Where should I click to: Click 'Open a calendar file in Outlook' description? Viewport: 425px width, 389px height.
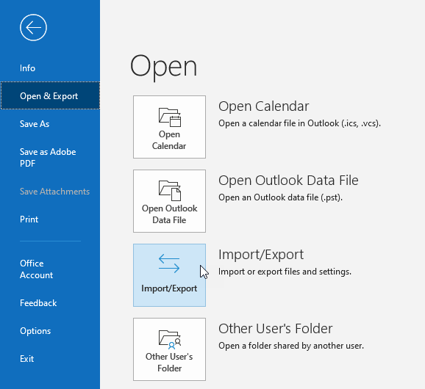pos(299,123)
